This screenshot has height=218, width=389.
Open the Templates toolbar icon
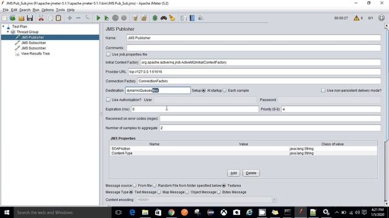pos(13,18)
